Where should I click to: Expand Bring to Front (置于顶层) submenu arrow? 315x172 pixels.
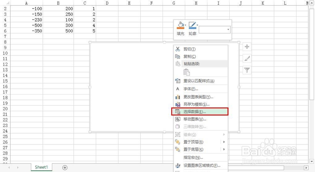[224, 142]
